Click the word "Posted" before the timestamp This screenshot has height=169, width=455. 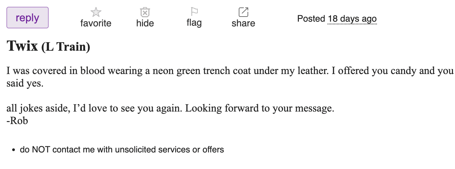[x=311, y=19]
